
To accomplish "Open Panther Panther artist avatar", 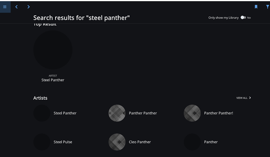I will [117, 113].
